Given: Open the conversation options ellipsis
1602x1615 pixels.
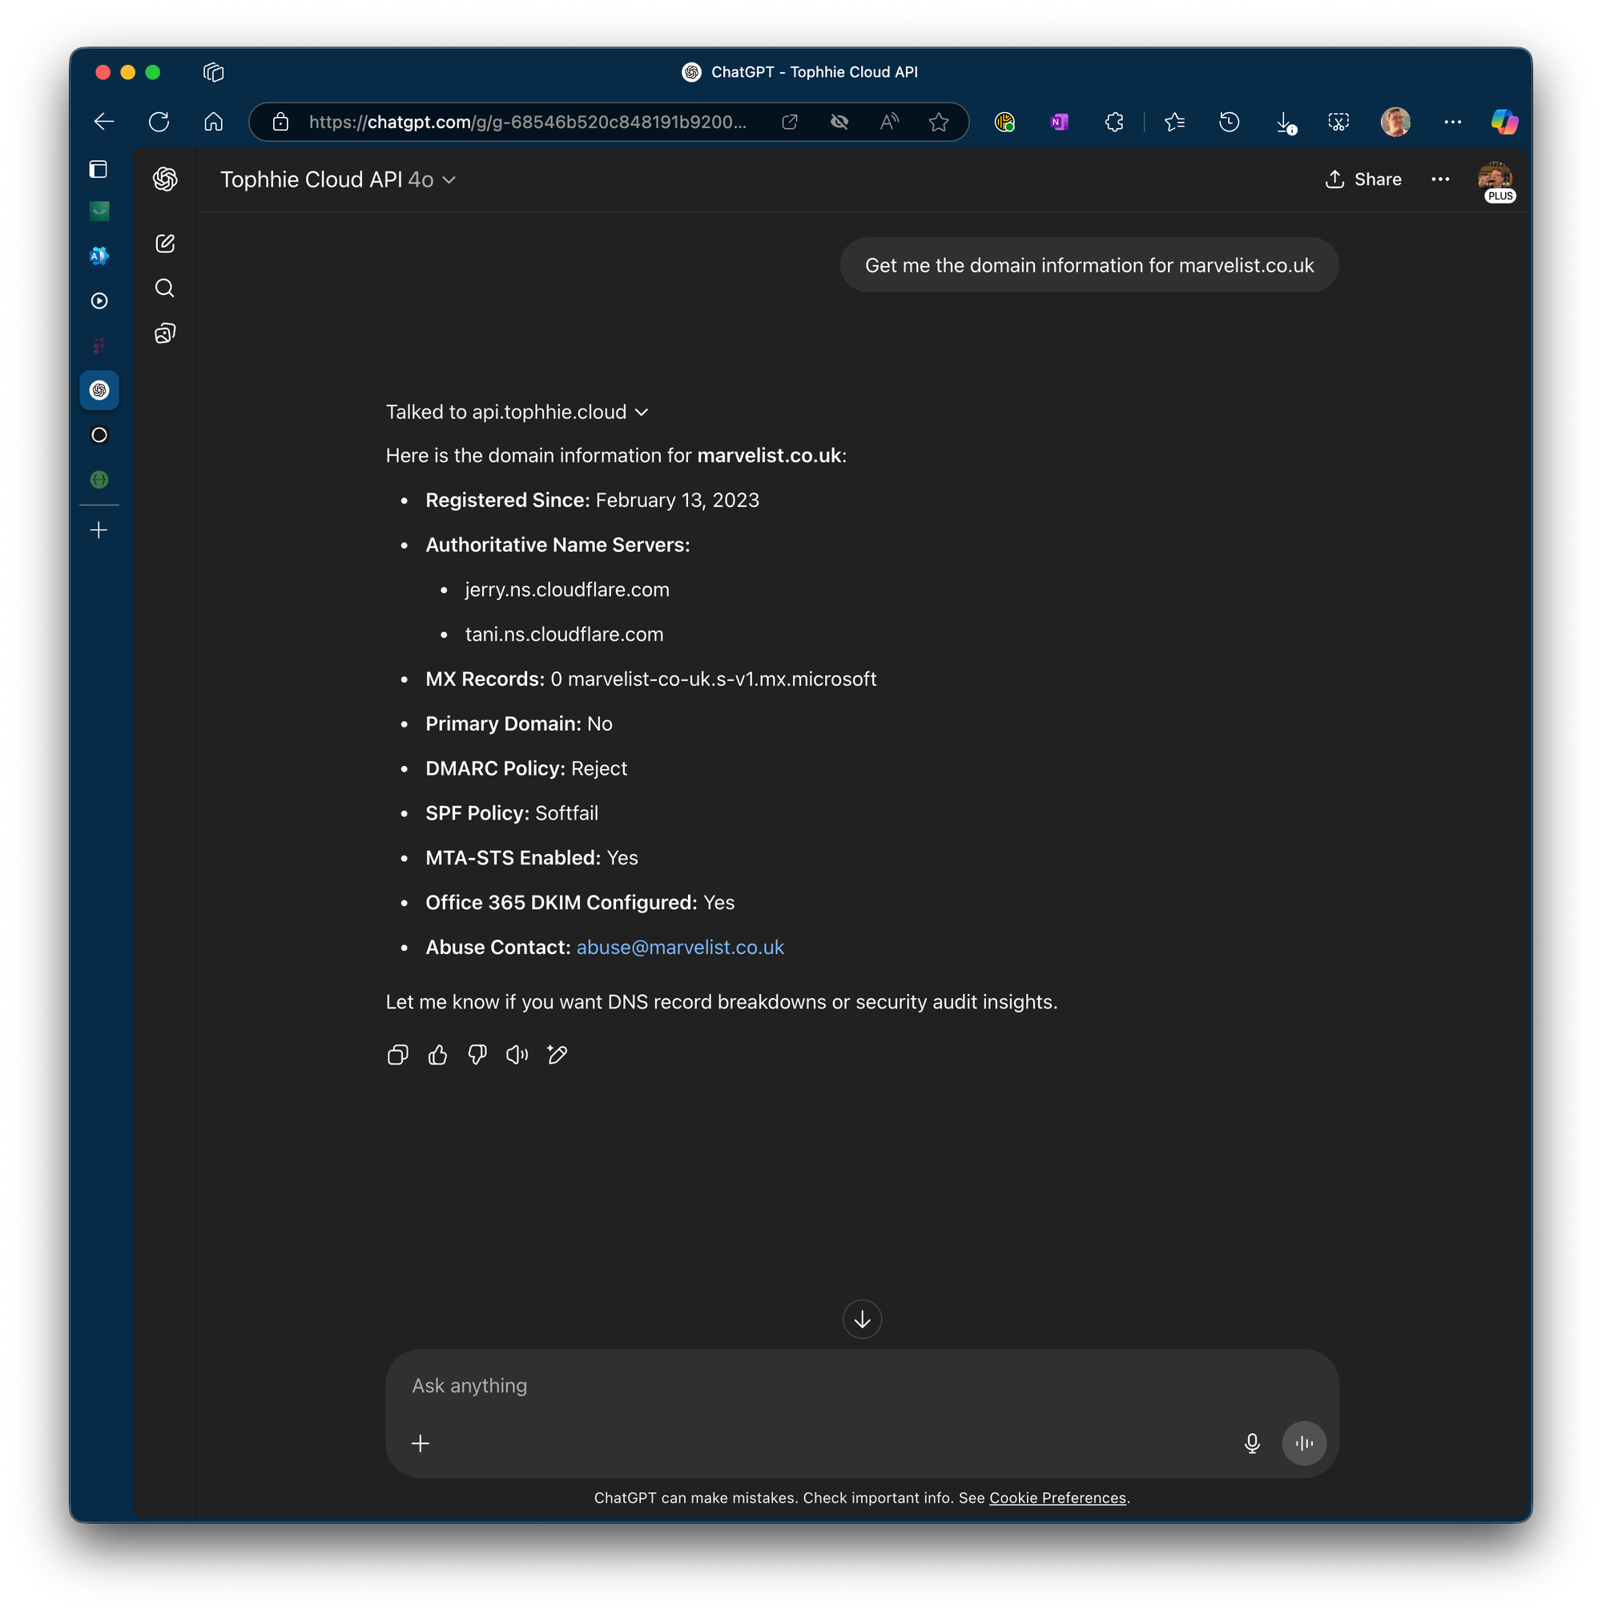Looking at the screenshot, I should pos(1440,179).
